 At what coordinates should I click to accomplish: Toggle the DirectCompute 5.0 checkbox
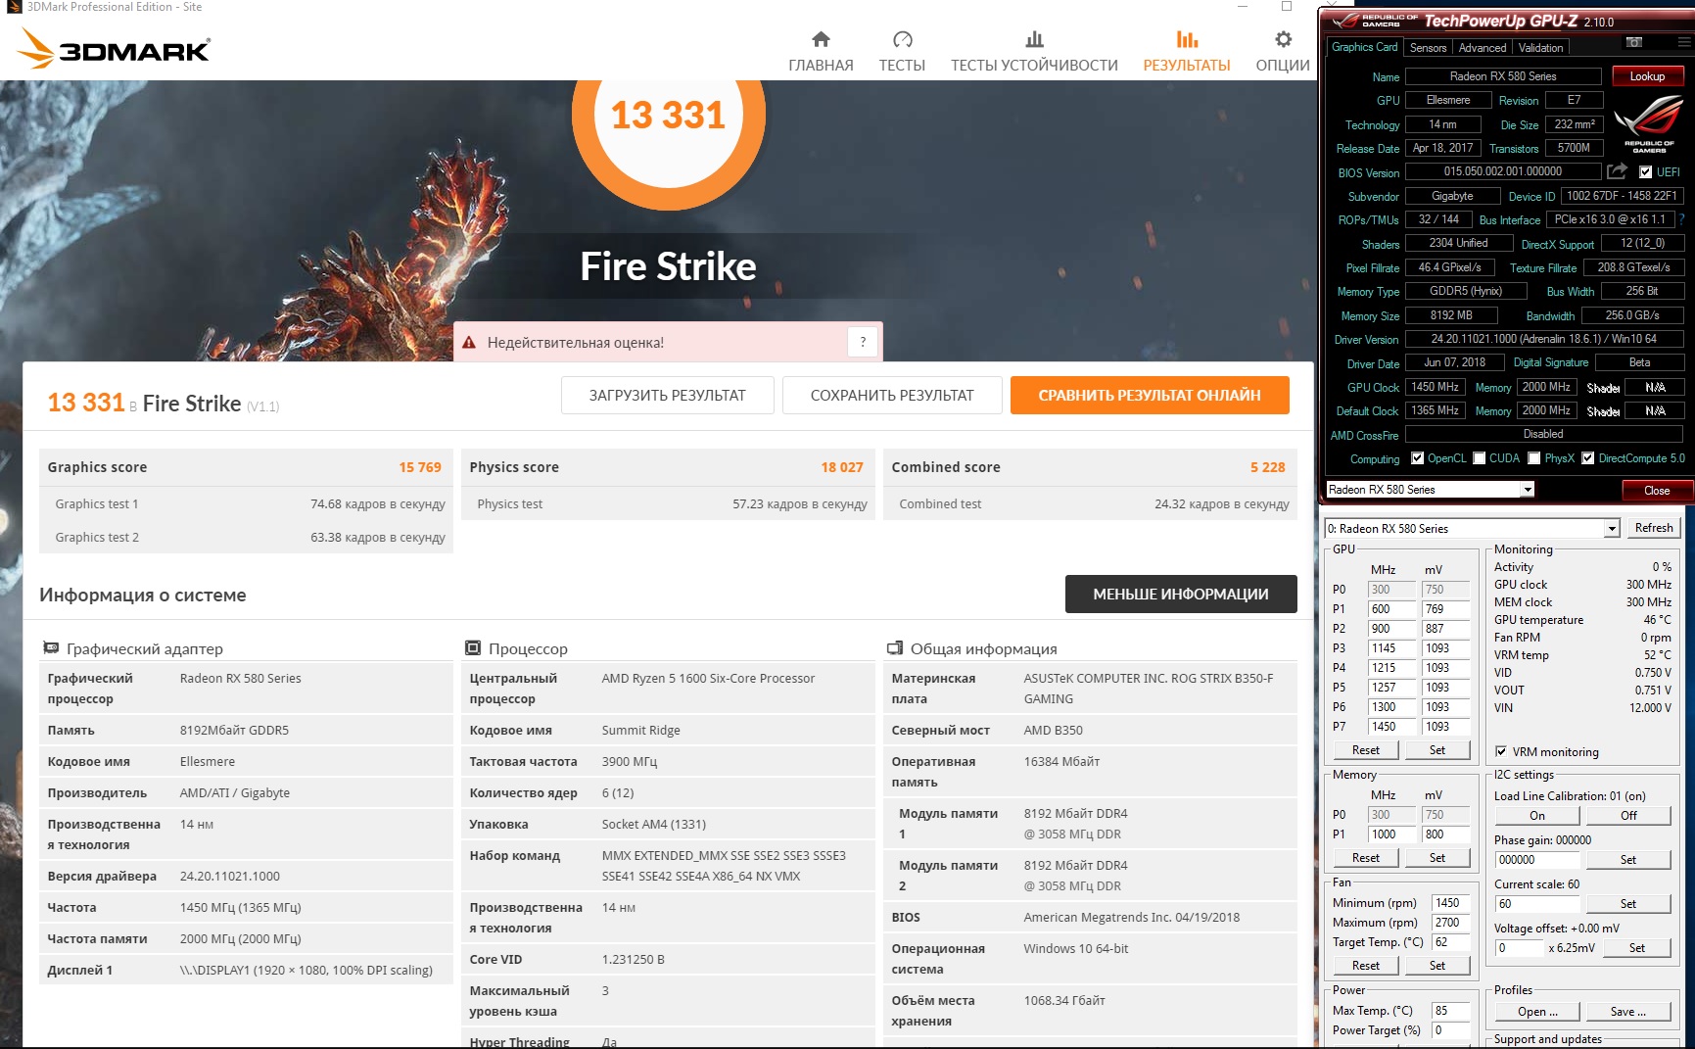1587,458
